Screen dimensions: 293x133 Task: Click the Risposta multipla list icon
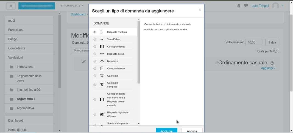pos(102,32)
